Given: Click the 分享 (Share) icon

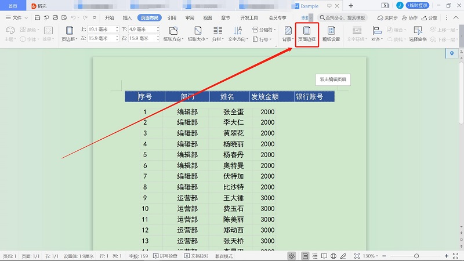Looking at the screenshot, I should point(429,18).
